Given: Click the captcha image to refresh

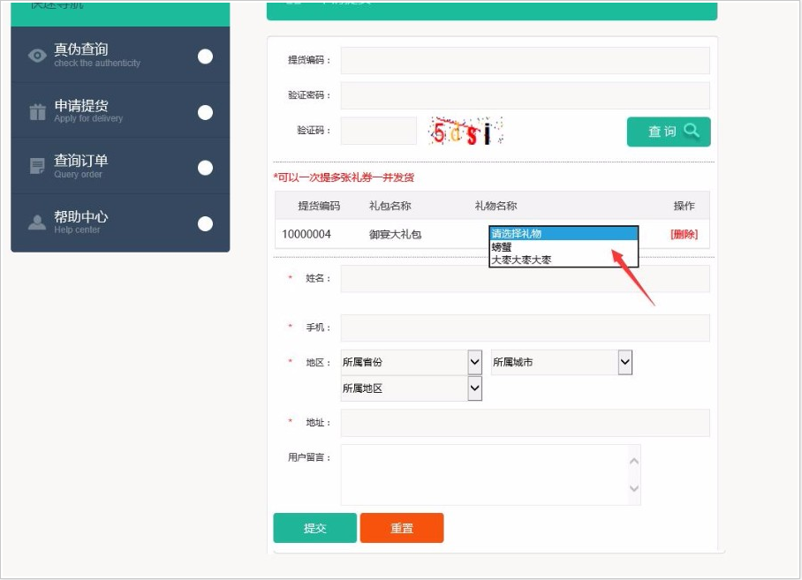Looking at the screenshot, I should pos(465,131).
